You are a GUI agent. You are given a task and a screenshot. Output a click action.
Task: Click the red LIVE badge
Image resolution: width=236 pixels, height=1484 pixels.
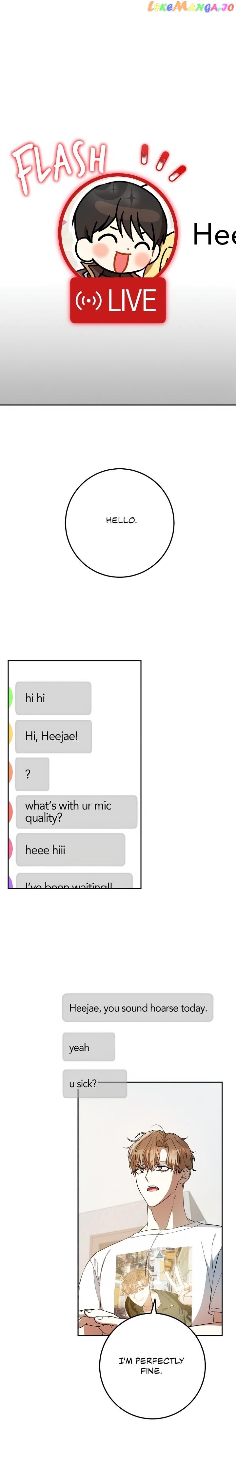coord(118,300)
